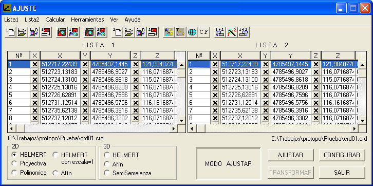The width and height of the screenshot is (373, 186).
Task: Click the wide X column header in Lista 2
Action: coord(240,55)
